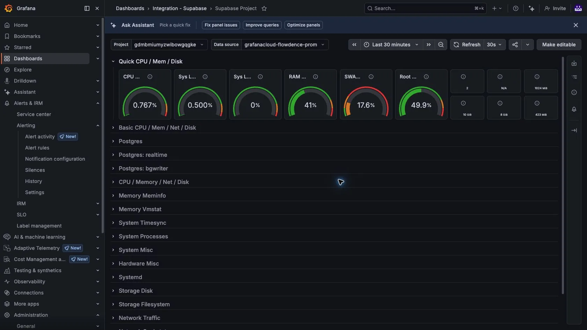Open Drilldown in the sidebar
587x330 pixels.
click(x=25, y=81)
